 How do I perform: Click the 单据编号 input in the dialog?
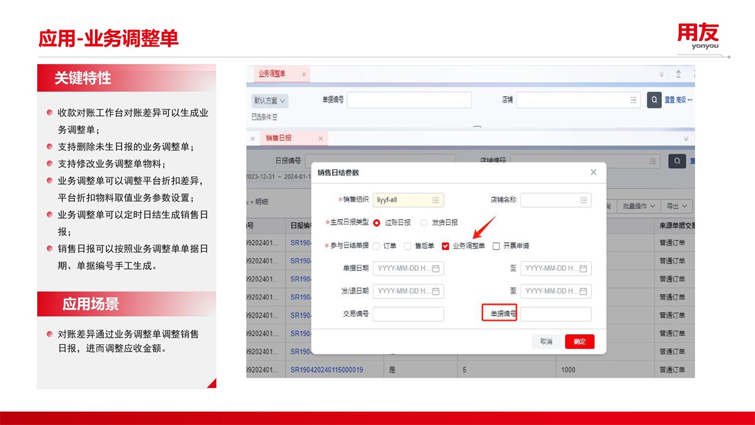coord(556,314)
